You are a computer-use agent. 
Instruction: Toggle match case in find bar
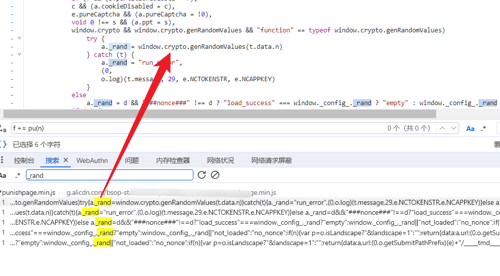click(470, 129)
